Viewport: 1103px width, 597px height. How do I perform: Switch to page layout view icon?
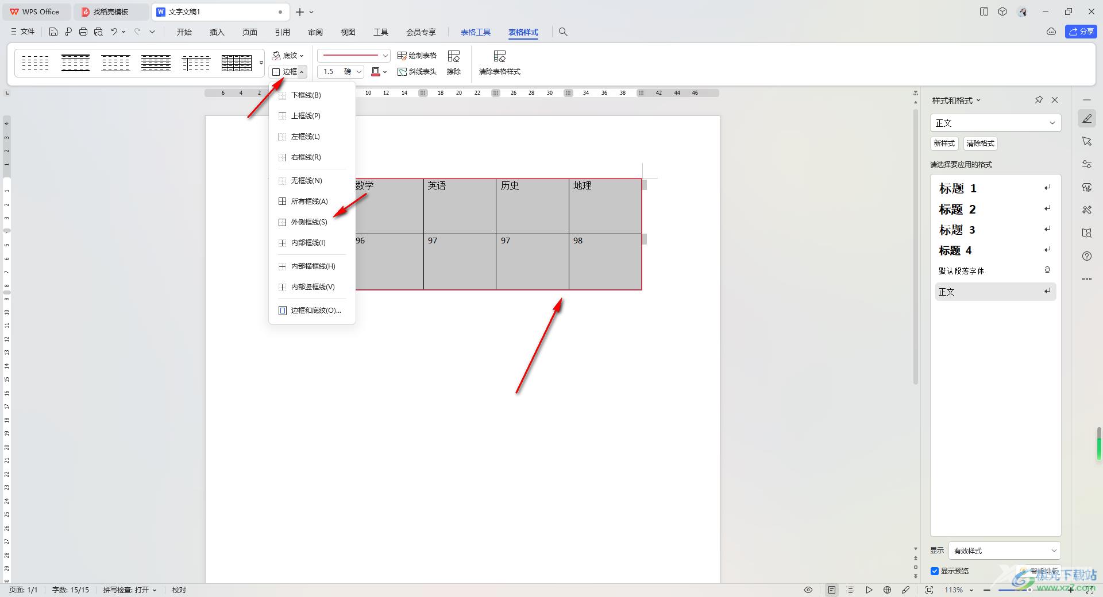coord(832,590)
